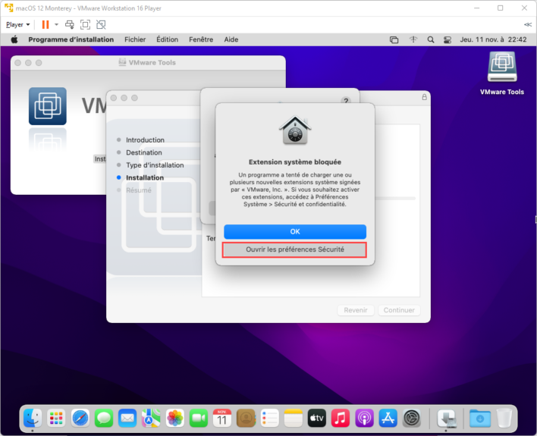Open the Trash in the Dock
Viewport: 537px width, 436px height.
click(504, 419)
